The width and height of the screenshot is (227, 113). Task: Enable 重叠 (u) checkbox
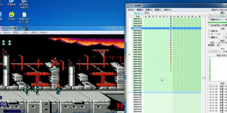[x=209, y=37]
